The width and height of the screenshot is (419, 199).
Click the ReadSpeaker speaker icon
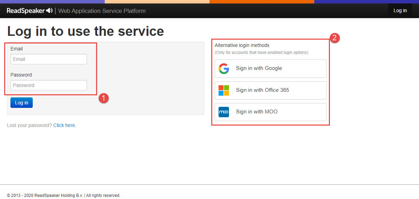[x=49, y=11]
